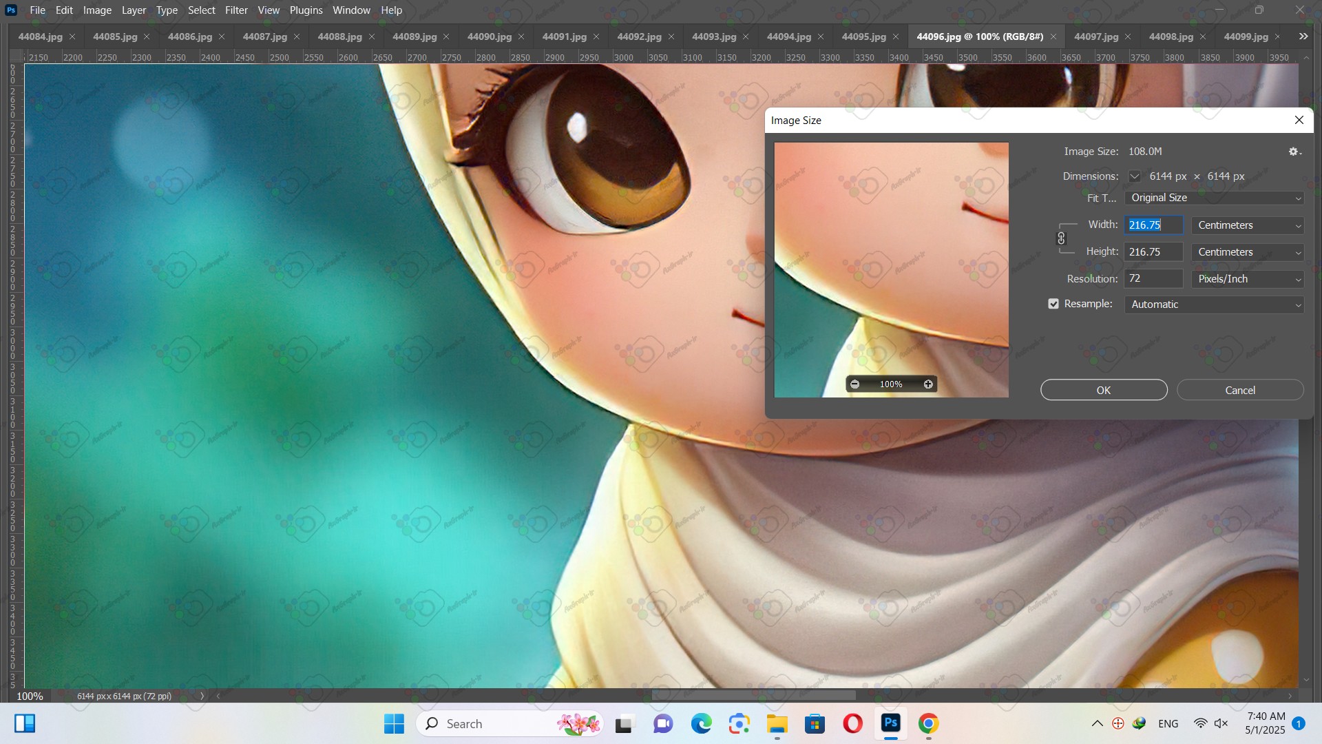This screenshot has height=744, width=1322.
Task: Open the Fit To Original Size dropdown
Action: (1215, 198)
